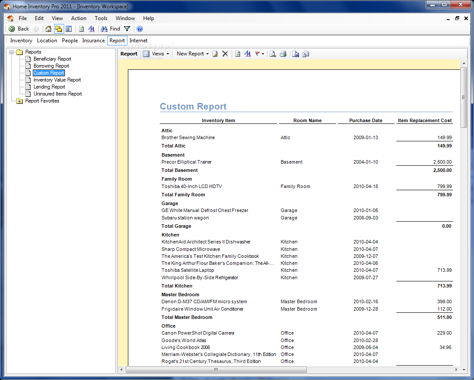This screenshot has width=474, height=380.
Task: Click the vertical scrollbar thumb in report
Action: point(464,97)
